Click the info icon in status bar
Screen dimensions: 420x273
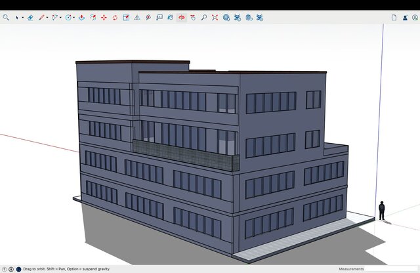(11, 269)
